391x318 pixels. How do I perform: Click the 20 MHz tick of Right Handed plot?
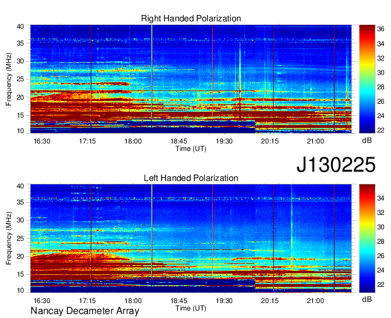(x=20, y=97)
